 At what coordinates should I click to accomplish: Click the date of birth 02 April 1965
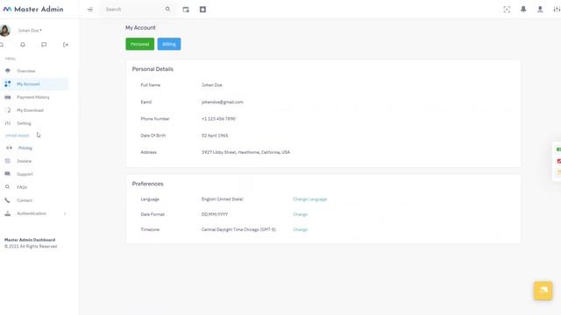click(215, 136)
